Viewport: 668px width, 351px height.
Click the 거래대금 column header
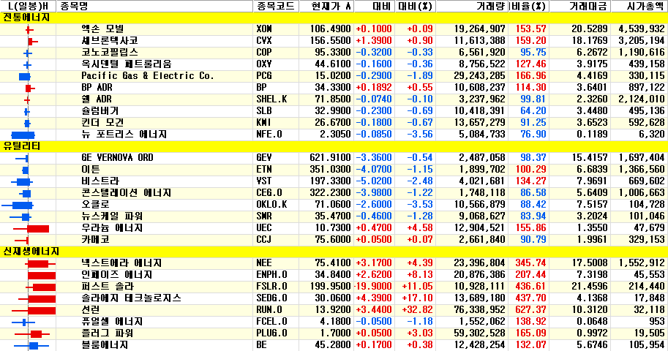coord(579,6)
